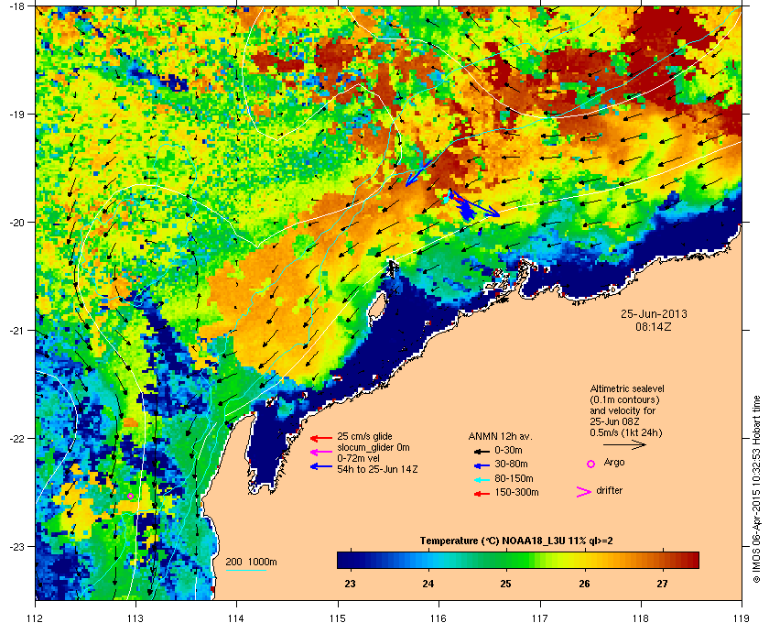Image resolution: width=769 pixels, height=623 pixels.
Task: Select the black 0-30m legend arrow
Action: pyautogui.click(x=482, y=451)
